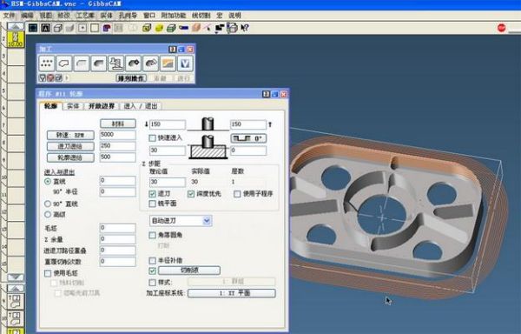Click the yellow cube toolbar icon
This screenshot has height=334, width=521.
pyautogui.click(x=147, y=28)
